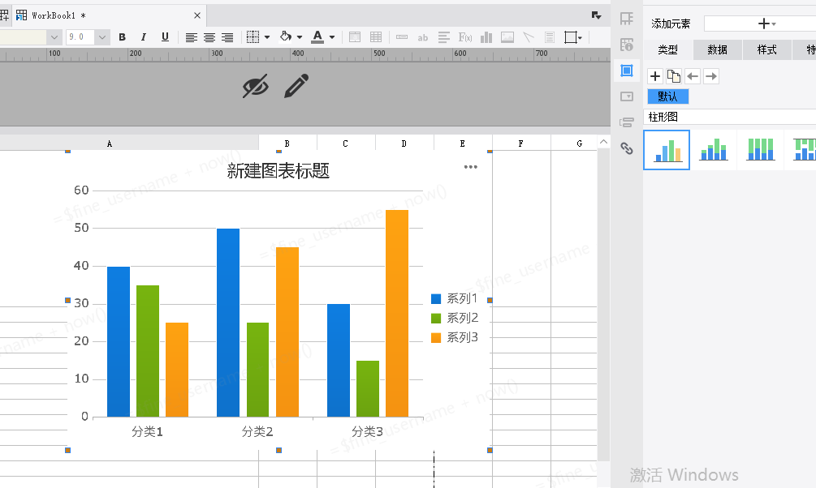The height and width of the screenshot is (488, 816).
Task: Select the chart title 新建图表标题
Action: pos(278,171)
